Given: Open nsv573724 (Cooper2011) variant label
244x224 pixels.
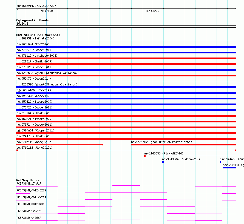Looking at the screenshot, I should pos(35,125).
